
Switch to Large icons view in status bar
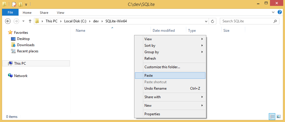(279, 117)
